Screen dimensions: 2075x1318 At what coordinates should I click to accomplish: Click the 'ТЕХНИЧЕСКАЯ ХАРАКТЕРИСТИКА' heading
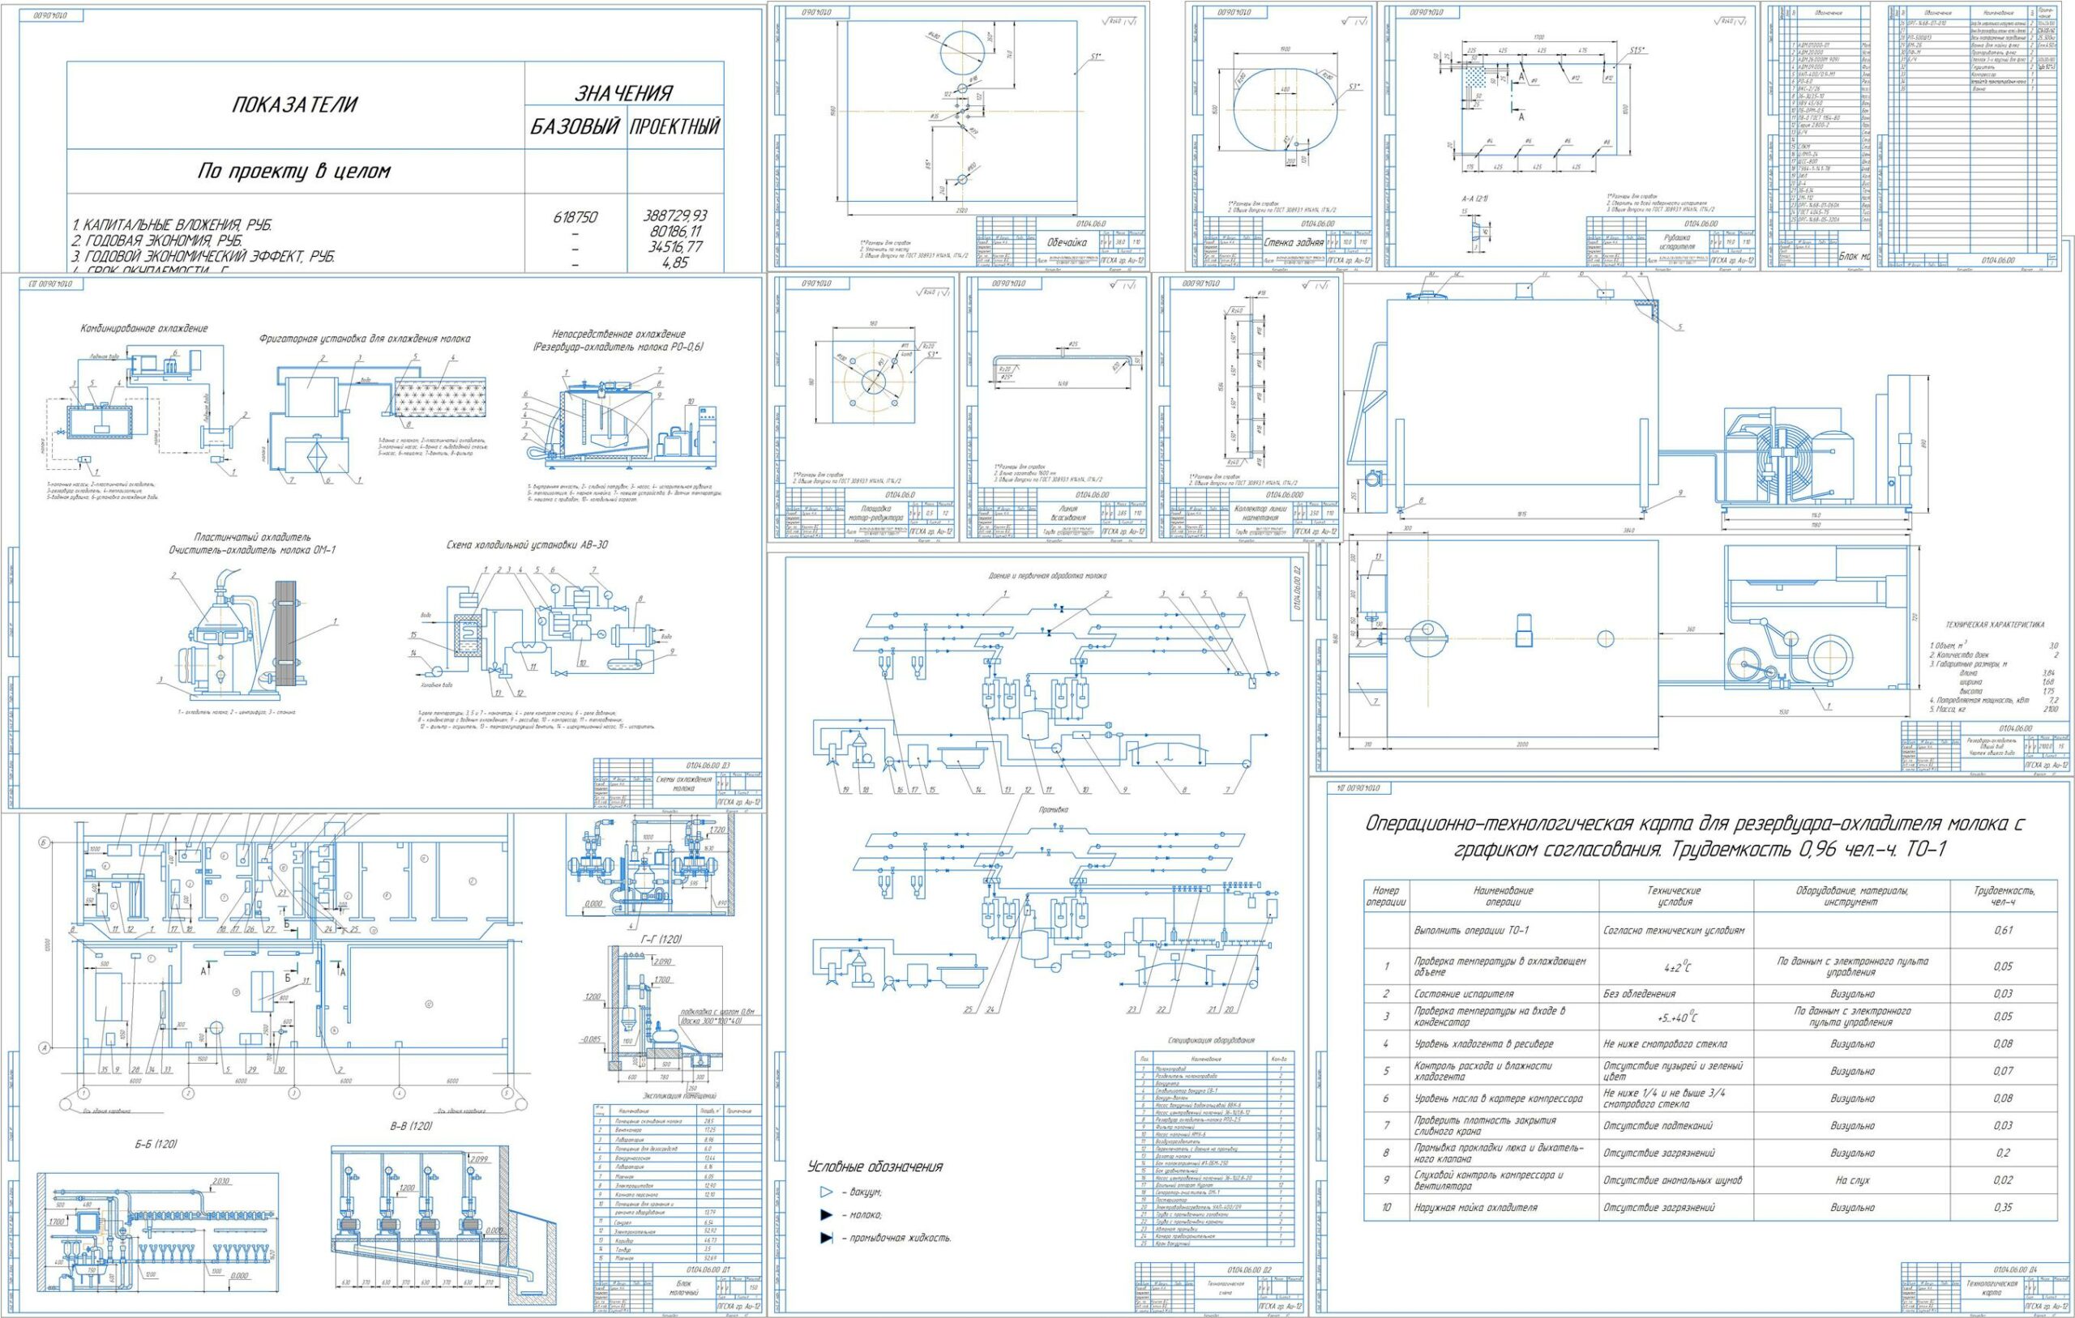pyautogui.click(x=1994, y=625)
